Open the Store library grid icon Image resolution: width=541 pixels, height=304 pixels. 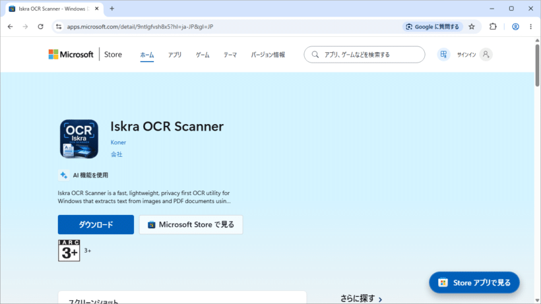point(444,55)
